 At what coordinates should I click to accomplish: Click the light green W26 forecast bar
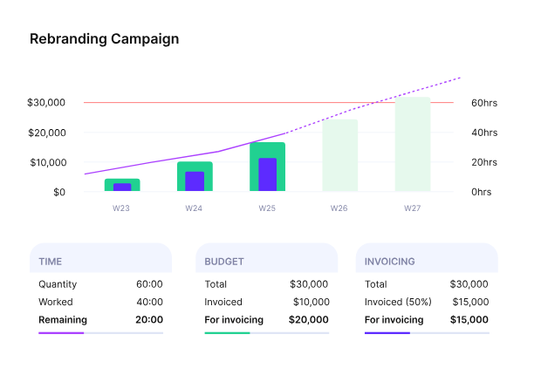[339, 155]
